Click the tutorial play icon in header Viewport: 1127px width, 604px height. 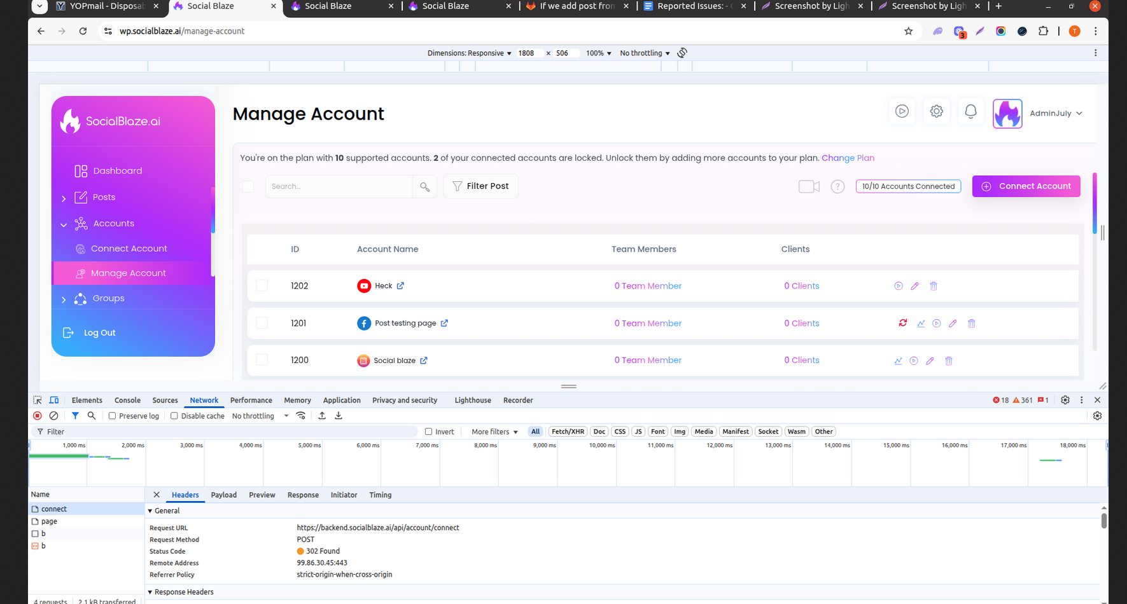[902, 111]
